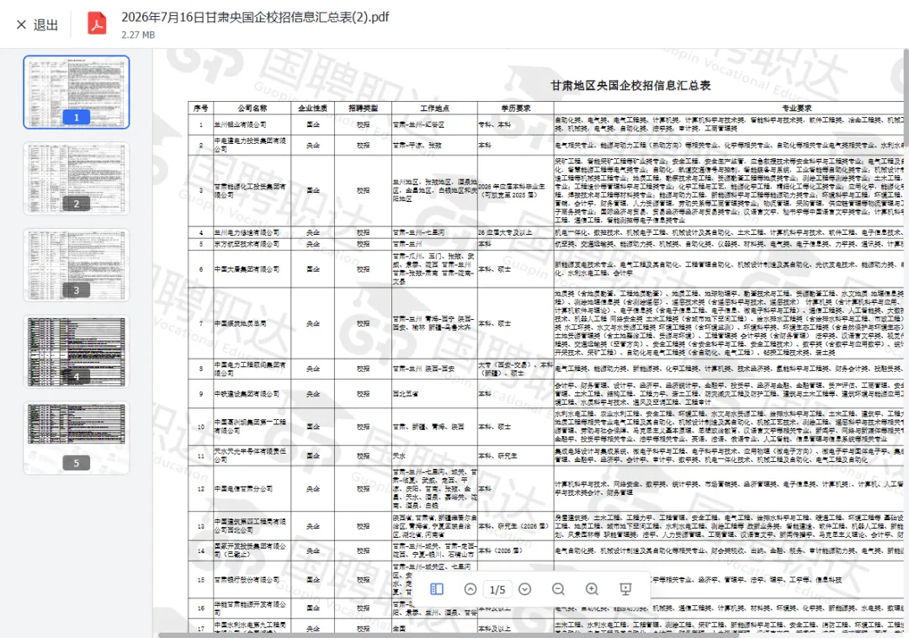Viewport: 909px width, 638px height.
Task: Click the title 甘肃地区央国企校招信息汇总表
Action: pos(630,85)
